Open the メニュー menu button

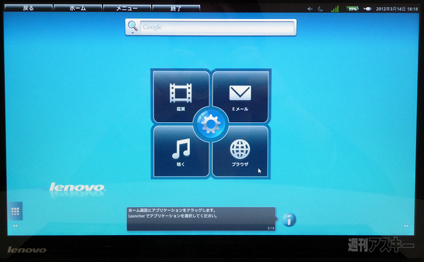point(126,8)
